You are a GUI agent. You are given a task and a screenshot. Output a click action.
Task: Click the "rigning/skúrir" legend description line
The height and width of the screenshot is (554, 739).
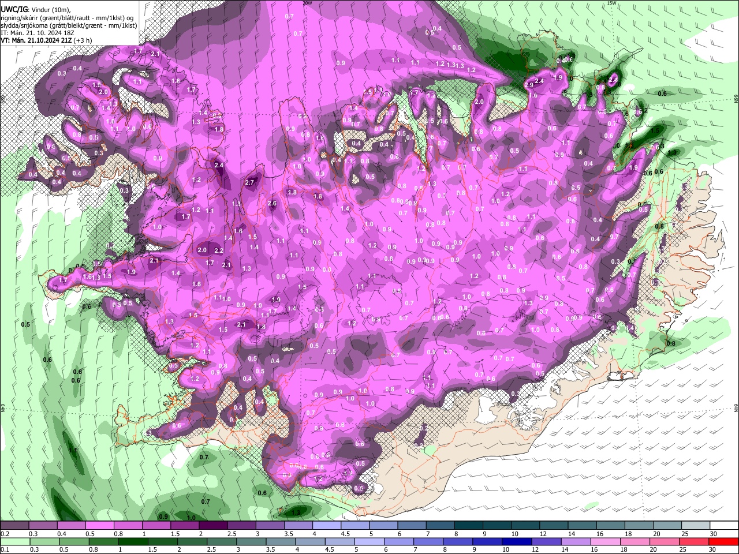pyautogui.click(x=67, y=18)
